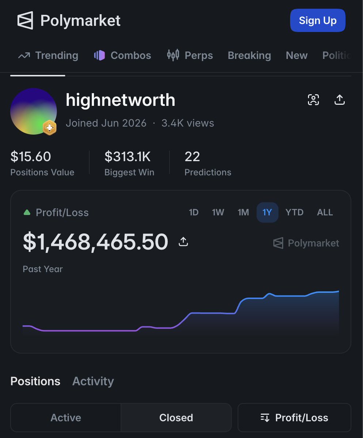Click the $313.1K Biggest Win figure
The width and height of the screenshot is (363, 438).
coord(128,157)
